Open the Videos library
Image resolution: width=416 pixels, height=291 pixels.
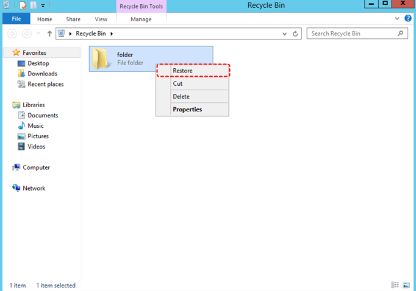pos(37,147)
